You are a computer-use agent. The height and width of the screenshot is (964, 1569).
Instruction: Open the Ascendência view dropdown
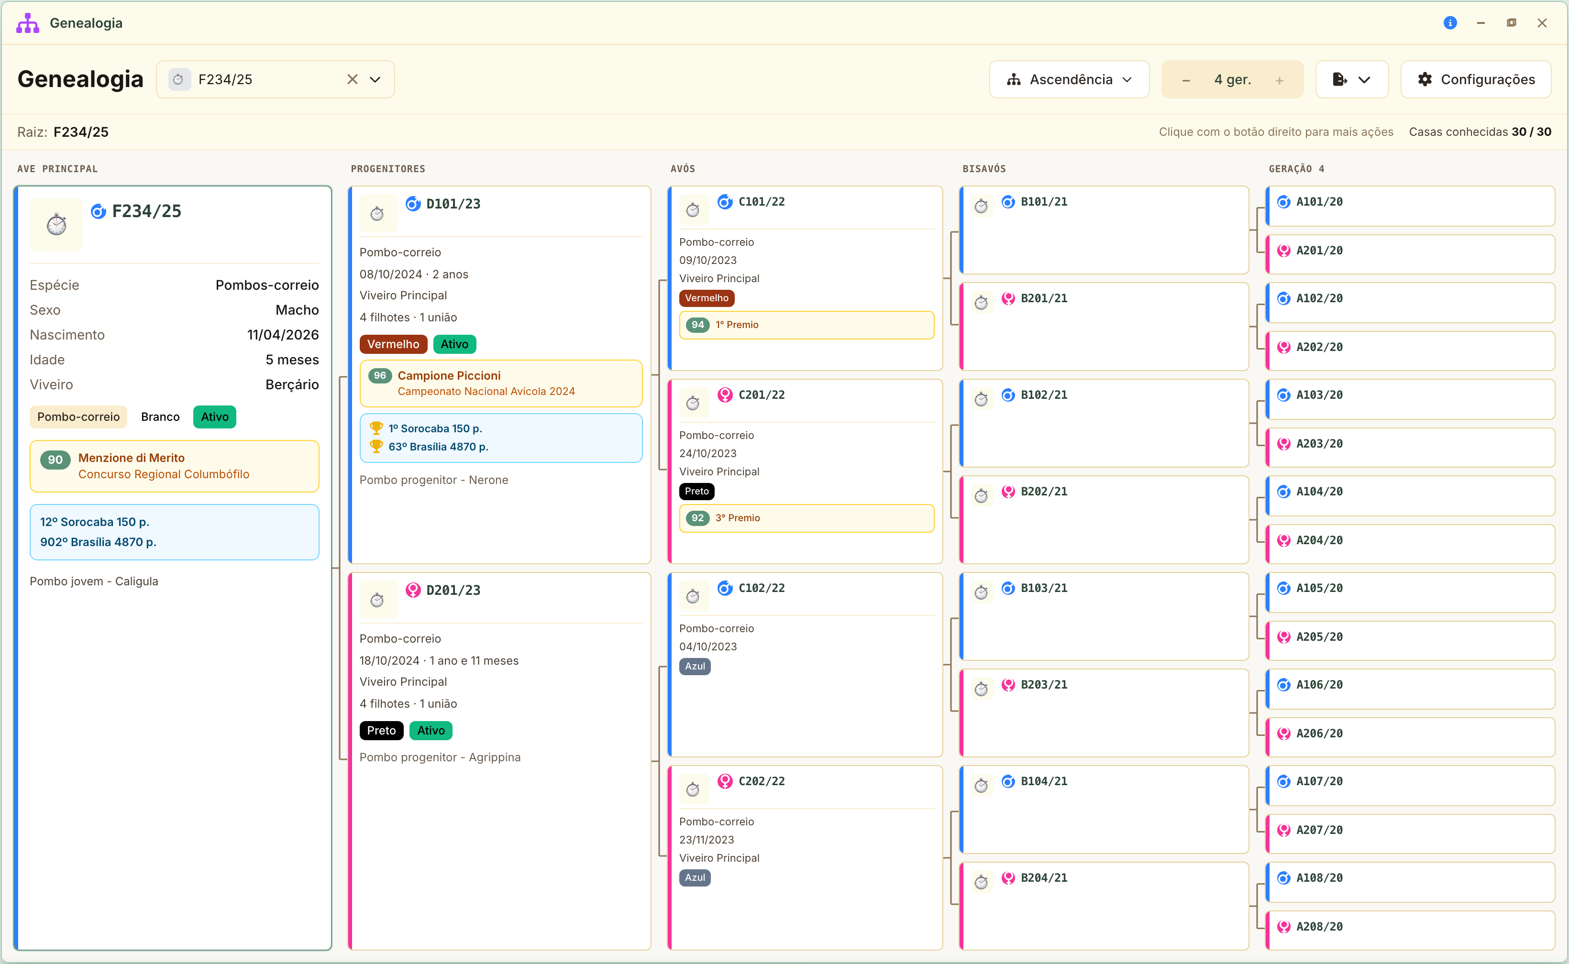(1069, 79)
